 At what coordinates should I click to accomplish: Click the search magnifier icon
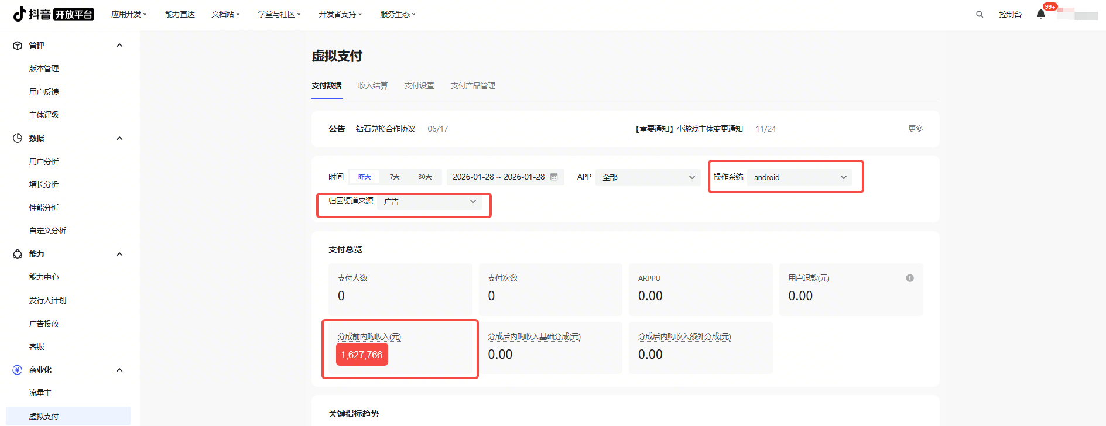(979, 14)
